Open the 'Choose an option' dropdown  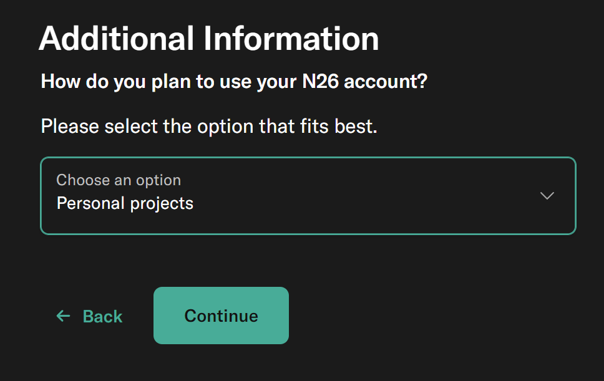coord(308,196)
